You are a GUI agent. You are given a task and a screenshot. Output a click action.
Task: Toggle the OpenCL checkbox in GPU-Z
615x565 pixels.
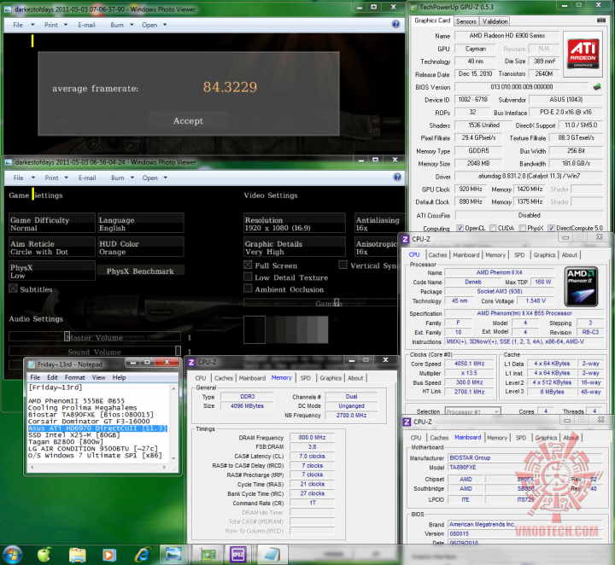point(460,228)
